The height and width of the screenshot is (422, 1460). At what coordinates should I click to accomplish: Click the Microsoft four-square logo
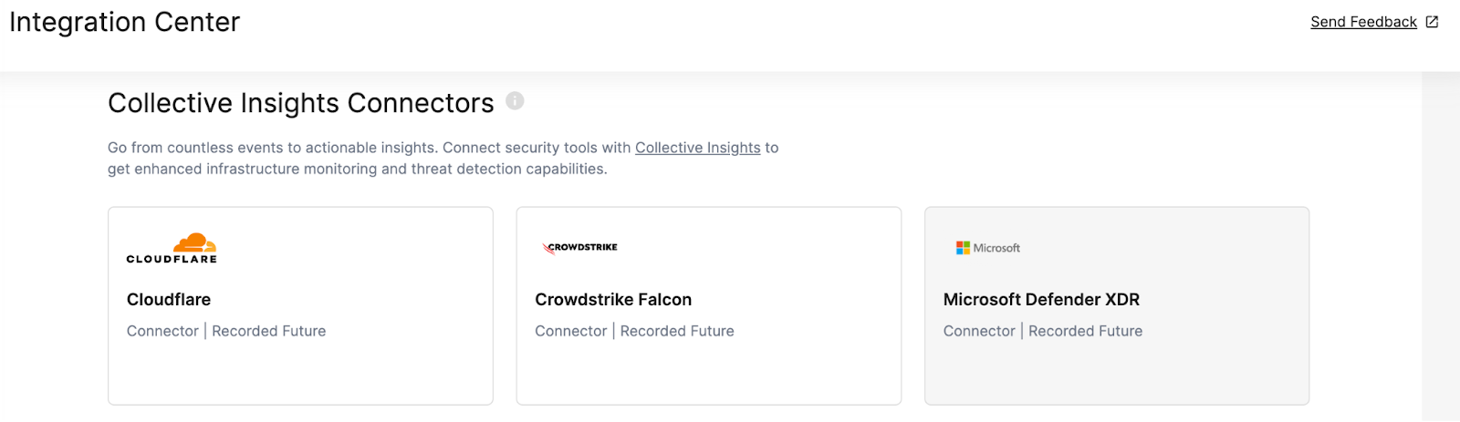(x=963, y=248)
